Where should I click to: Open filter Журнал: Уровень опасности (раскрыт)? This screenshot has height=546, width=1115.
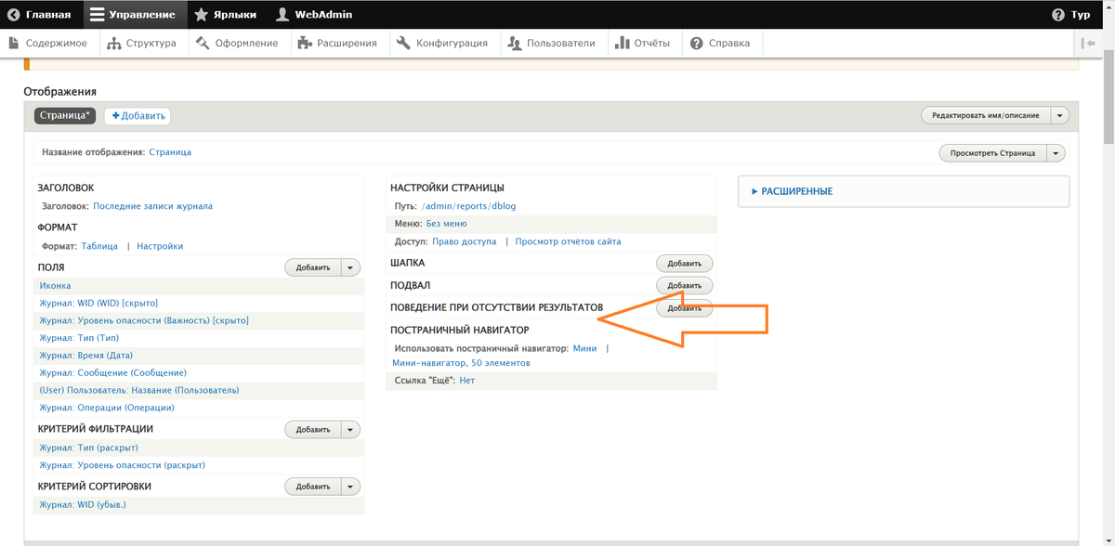(x=122, y=465)
